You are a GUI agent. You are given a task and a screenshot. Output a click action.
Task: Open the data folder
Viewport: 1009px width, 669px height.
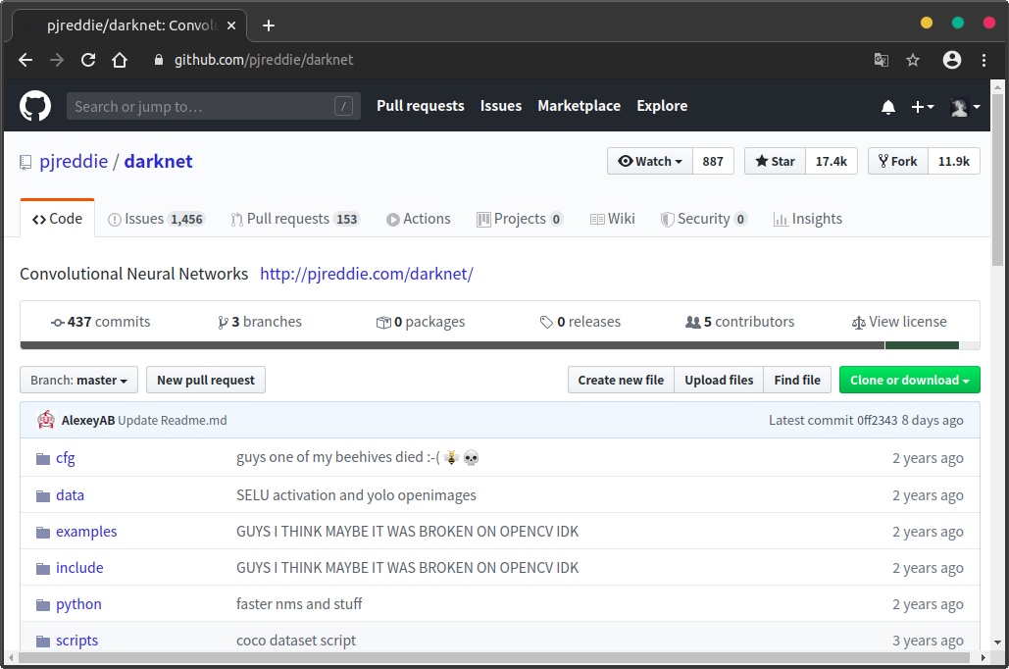pyautogui.click(x=71, y=495)
